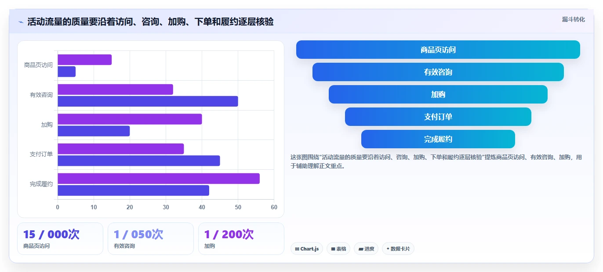This screenshot has width=603, height=272.
Task: Click the 支付订单 axis label in the chart
Action: click(x=41, y=154)
